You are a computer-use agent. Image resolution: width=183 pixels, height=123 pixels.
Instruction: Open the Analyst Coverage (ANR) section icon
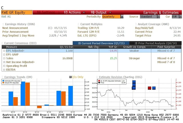coord(136,24)
